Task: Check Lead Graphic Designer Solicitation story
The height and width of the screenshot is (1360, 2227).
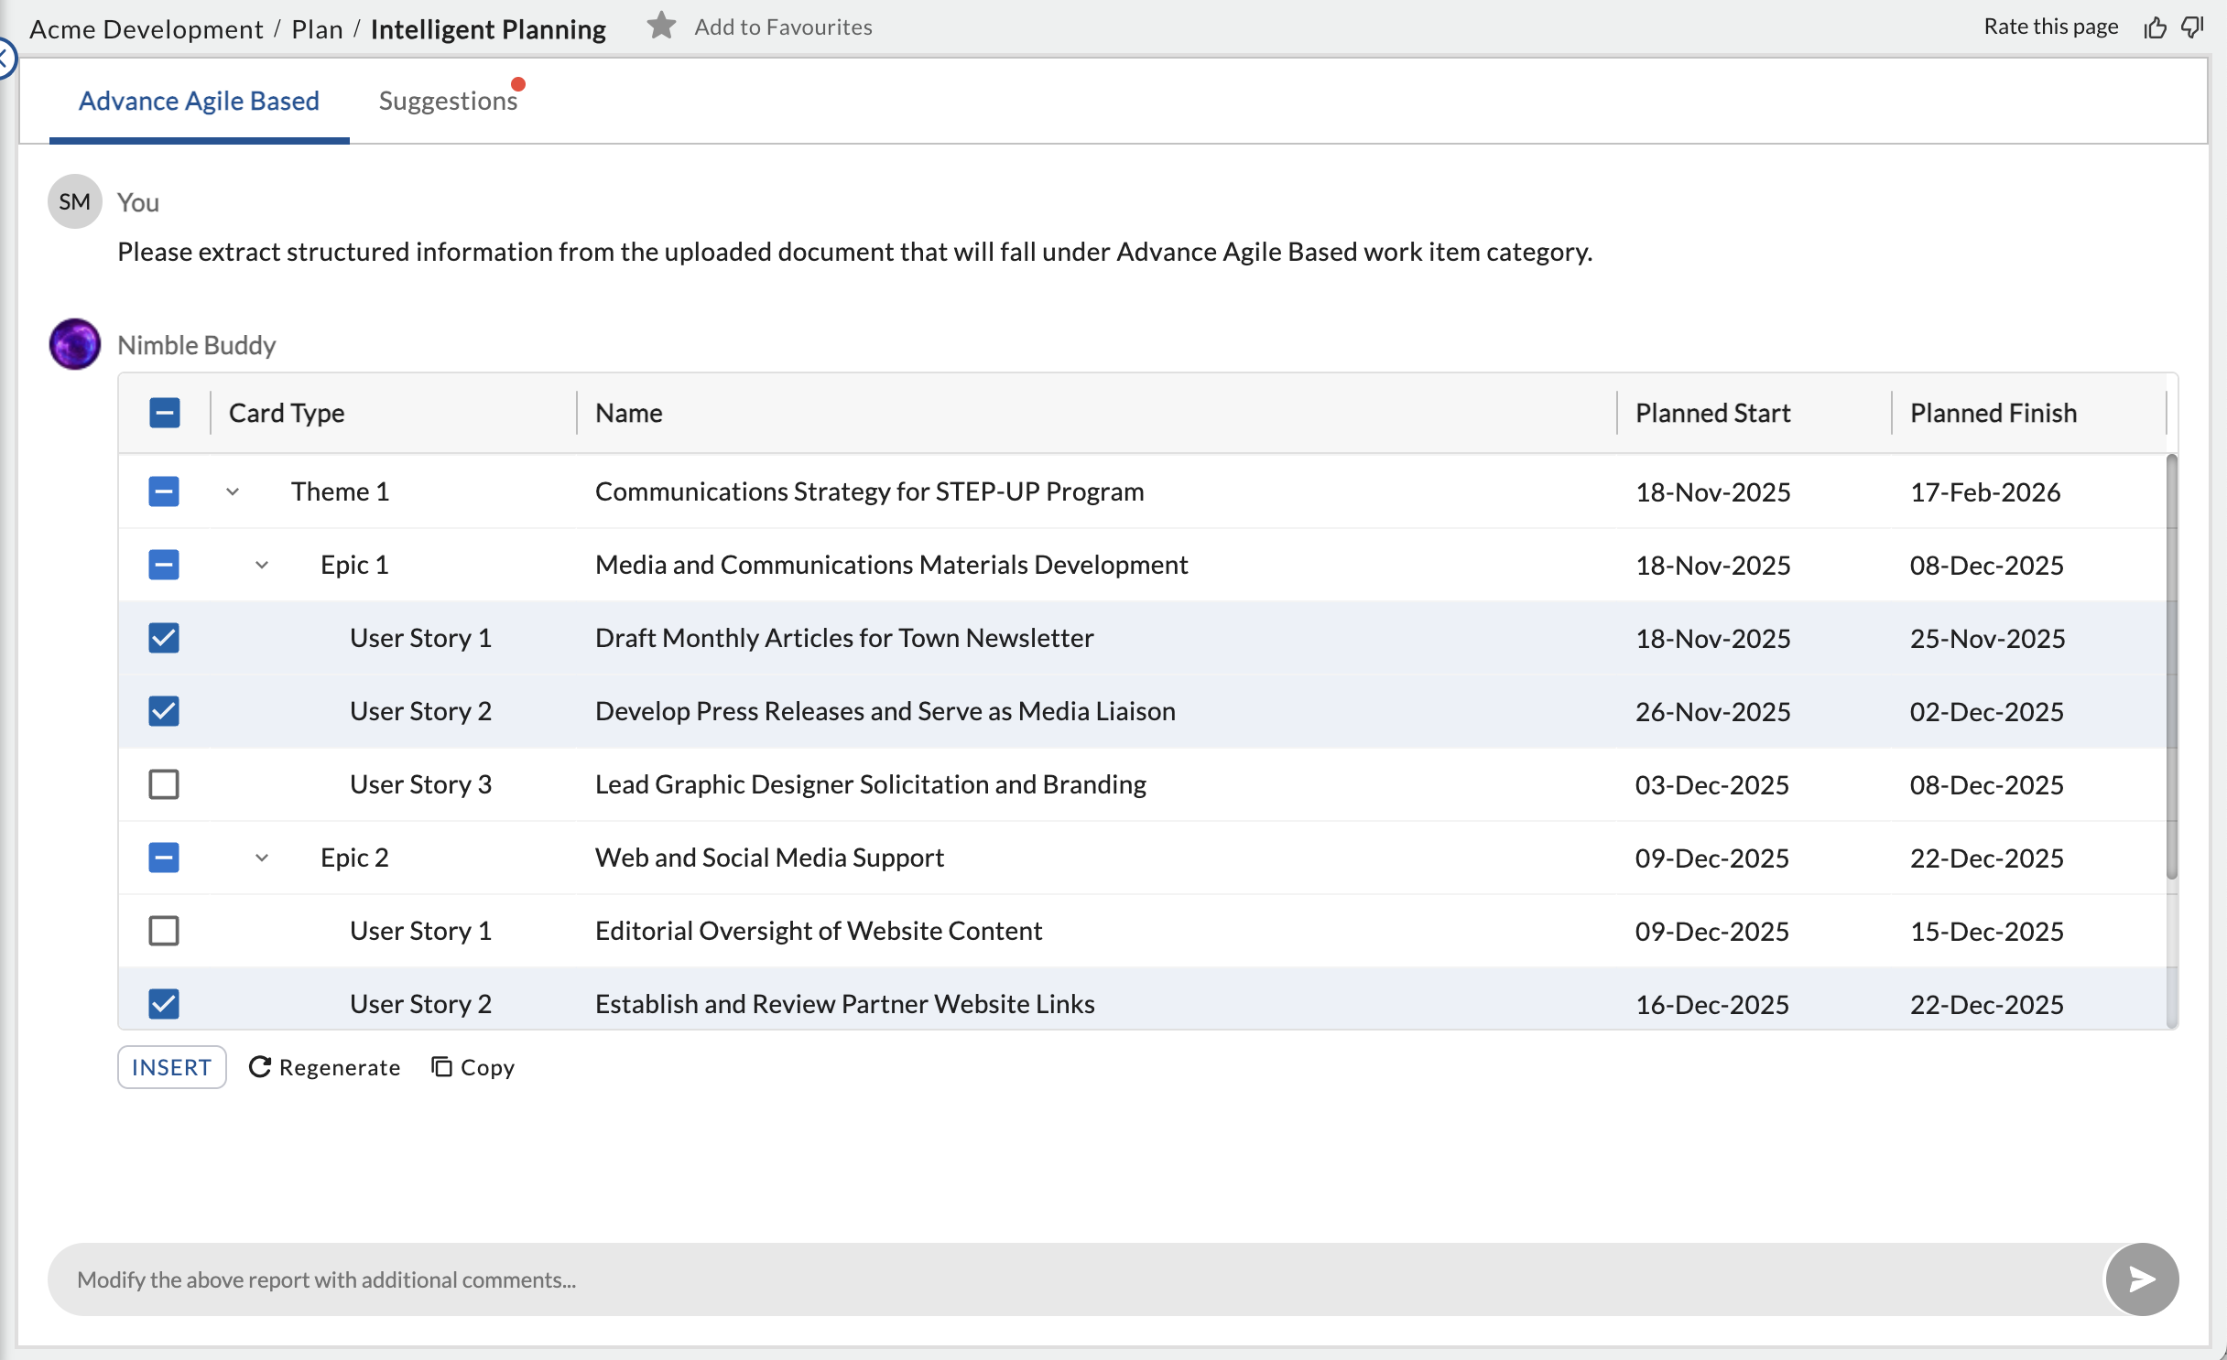Action: point(164,784)
